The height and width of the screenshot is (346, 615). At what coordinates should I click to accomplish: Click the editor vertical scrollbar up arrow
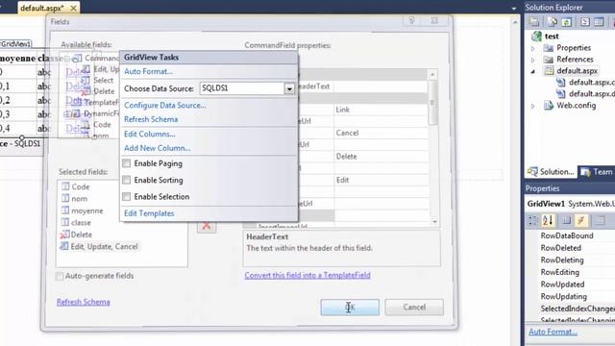[x=515, y=22]
